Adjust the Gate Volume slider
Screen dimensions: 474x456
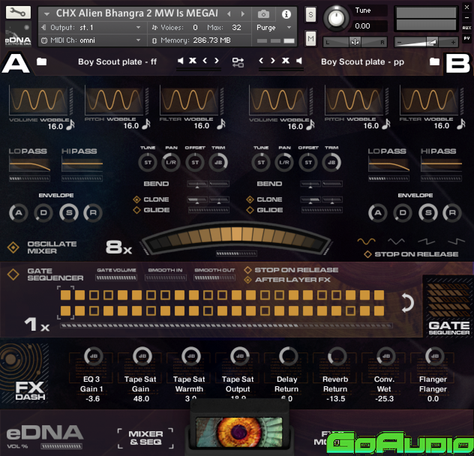click(x=116, y=278)
